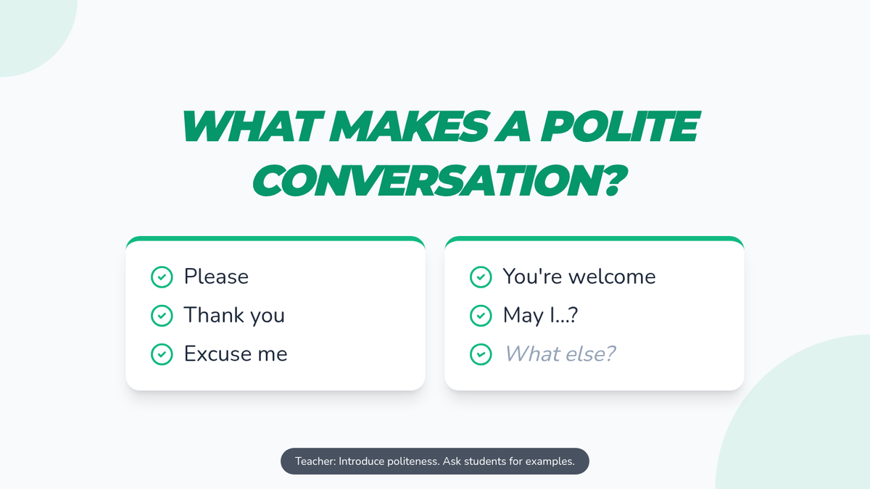
Task: Select the "May I...?" list item text
Action: click(540, 315)
